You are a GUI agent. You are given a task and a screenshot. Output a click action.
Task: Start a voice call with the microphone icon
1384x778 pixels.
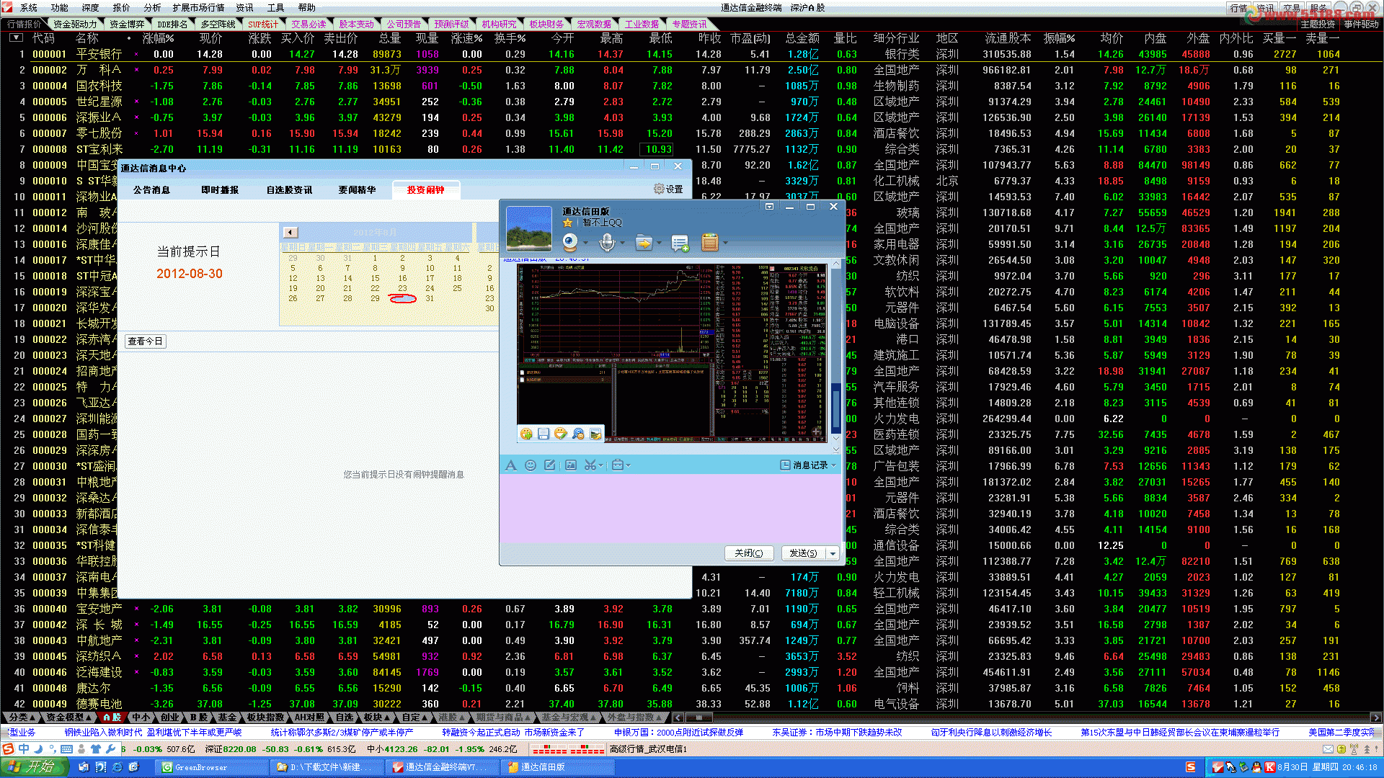click(607, 243)
